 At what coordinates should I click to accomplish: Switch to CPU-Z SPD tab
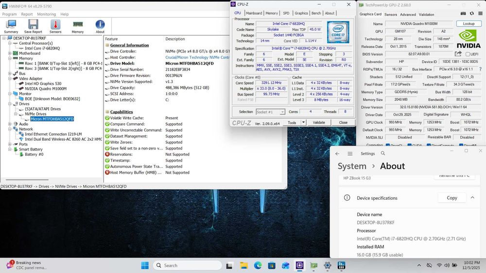coord(286,13)
